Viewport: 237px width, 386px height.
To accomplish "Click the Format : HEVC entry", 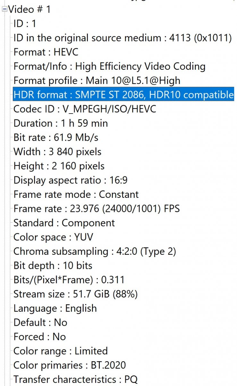I will click(x=46, y=52).
